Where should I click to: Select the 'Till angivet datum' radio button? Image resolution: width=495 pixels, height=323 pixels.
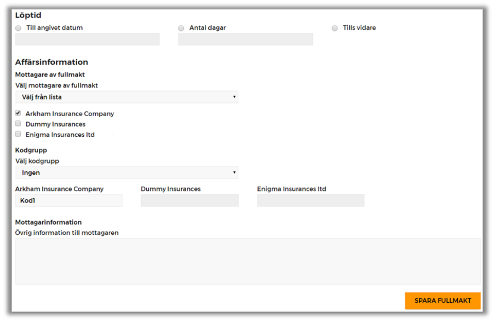click(19, 28)
